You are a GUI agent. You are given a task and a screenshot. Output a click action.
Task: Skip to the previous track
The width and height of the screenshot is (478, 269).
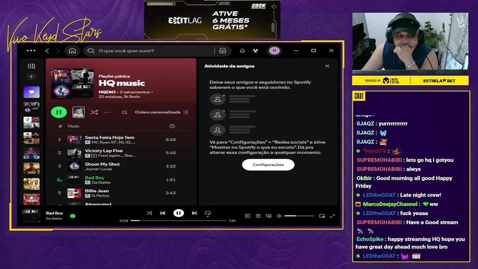point(163,213)
